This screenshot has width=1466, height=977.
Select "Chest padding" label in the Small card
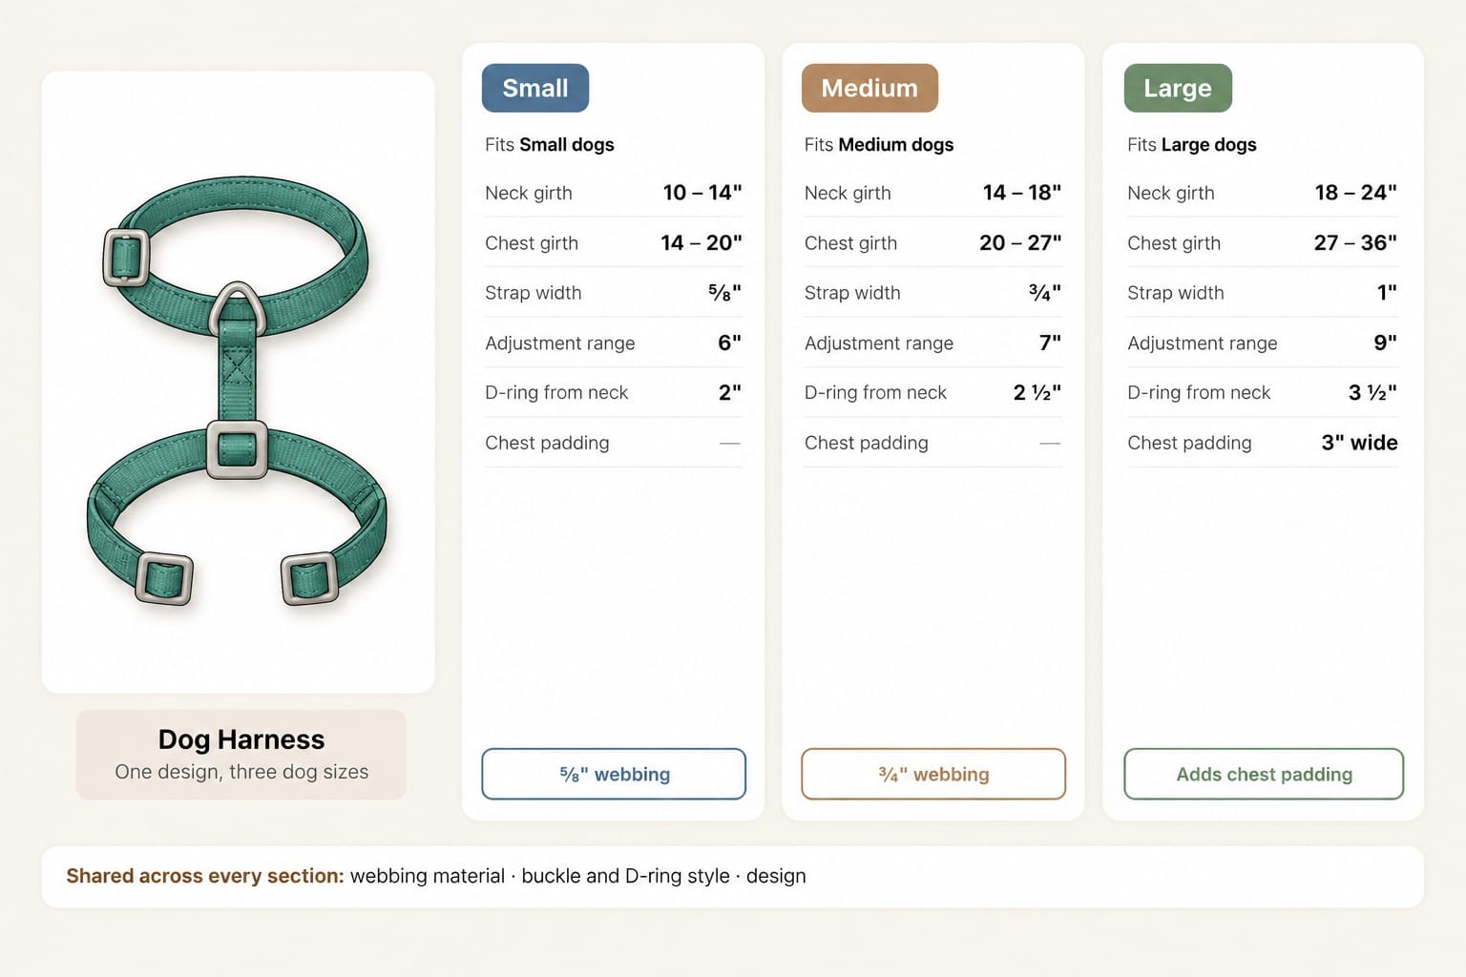547,443
